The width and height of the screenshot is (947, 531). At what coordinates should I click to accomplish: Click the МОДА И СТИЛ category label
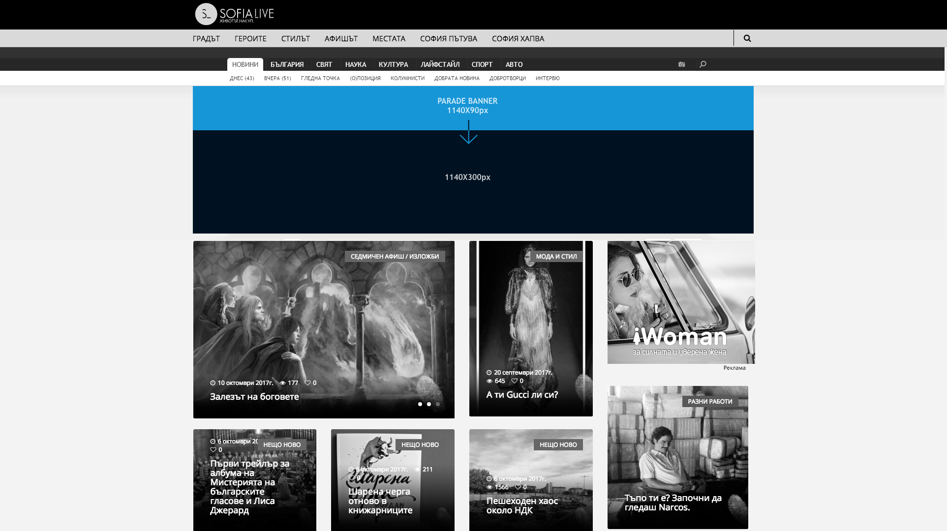click(556, 257)
